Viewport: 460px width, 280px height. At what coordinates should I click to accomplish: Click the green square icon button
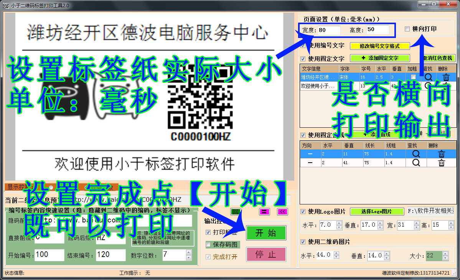pos(235,212)
